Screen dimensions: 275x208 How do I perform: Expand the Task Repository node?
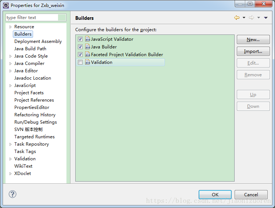[10, 144]
